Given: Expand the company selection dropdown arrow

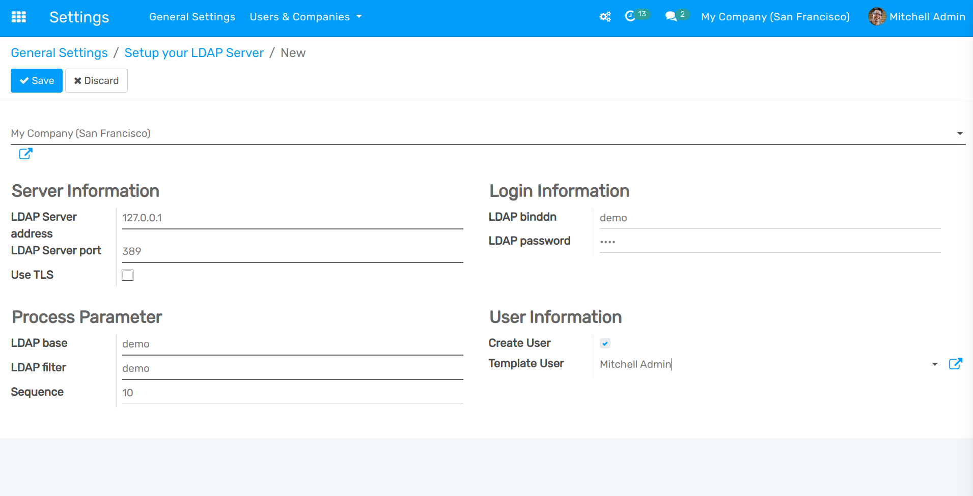Looking at the screenshot, I should pos(959,133).
